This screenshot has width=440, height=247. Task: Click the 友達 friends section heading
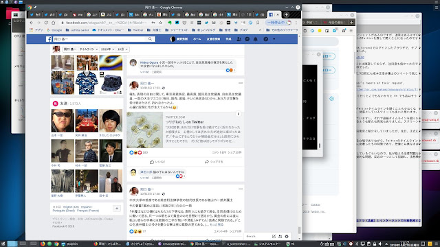(x=63, y=104)
